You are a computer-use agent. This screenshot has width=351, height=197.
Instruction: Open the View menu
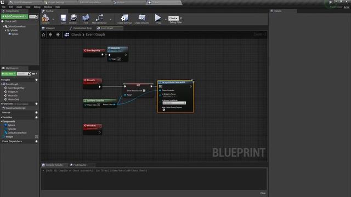[x=28, y=7]
